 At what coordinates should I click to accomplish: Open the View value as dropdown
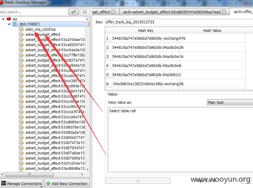pyautogui.click(x=230, y=102)
